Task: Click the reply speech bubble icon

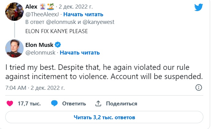Action: coord(54,103)
